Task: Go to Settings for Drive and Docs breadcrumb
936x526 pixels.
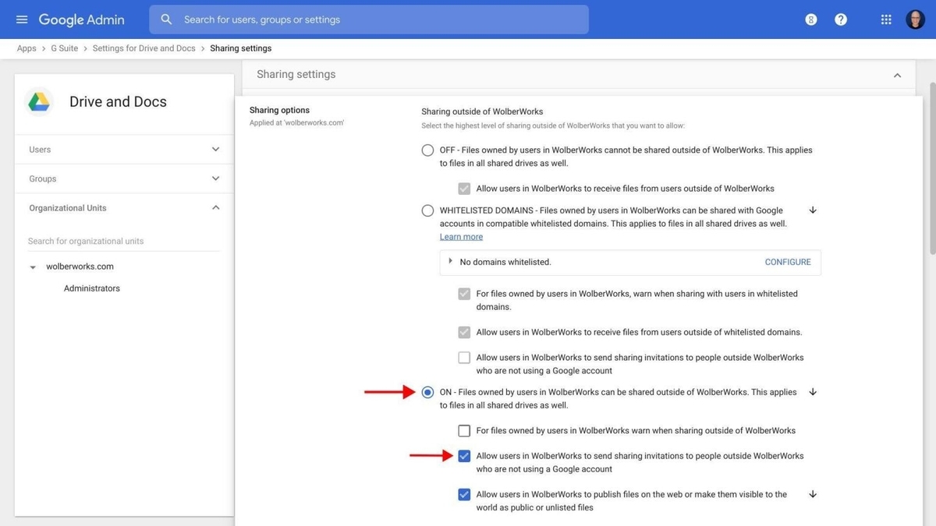Action: (144, 47)
